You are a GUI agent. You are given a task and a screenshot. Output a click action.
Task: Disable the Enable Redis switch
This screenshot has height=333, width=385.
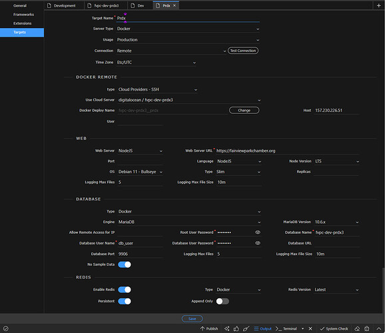[x=125, y=290]
